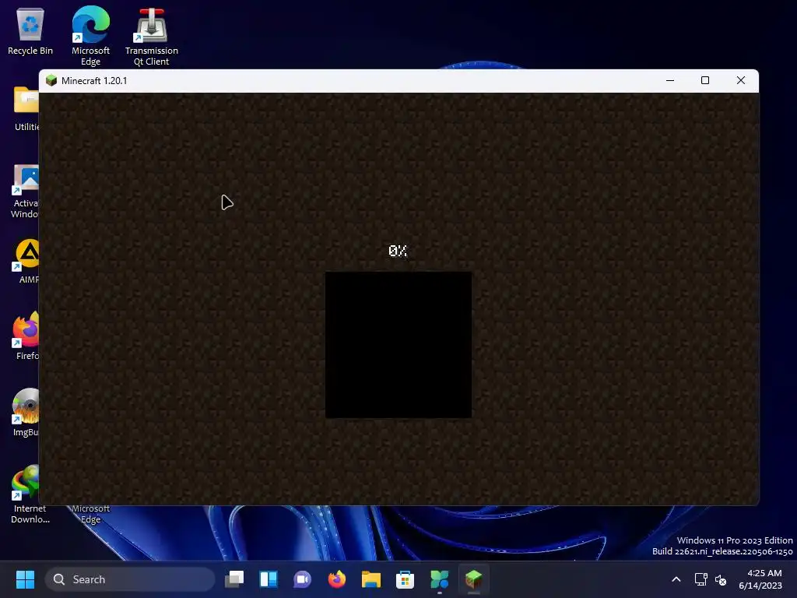Open the Activate Windows desktop shortcut
This screenshot has height=598, width=797.
25,190
